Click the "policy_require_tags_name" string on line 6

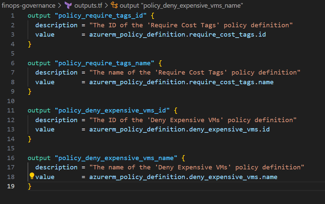[105, 63]
